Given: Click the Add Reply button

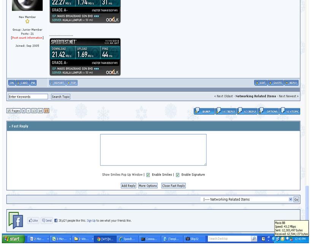Looking at the screenshot, I should [128, 186].
